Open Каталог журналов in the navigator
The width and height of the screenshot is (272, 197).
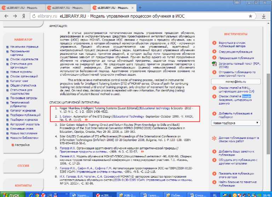pos(23,111)
